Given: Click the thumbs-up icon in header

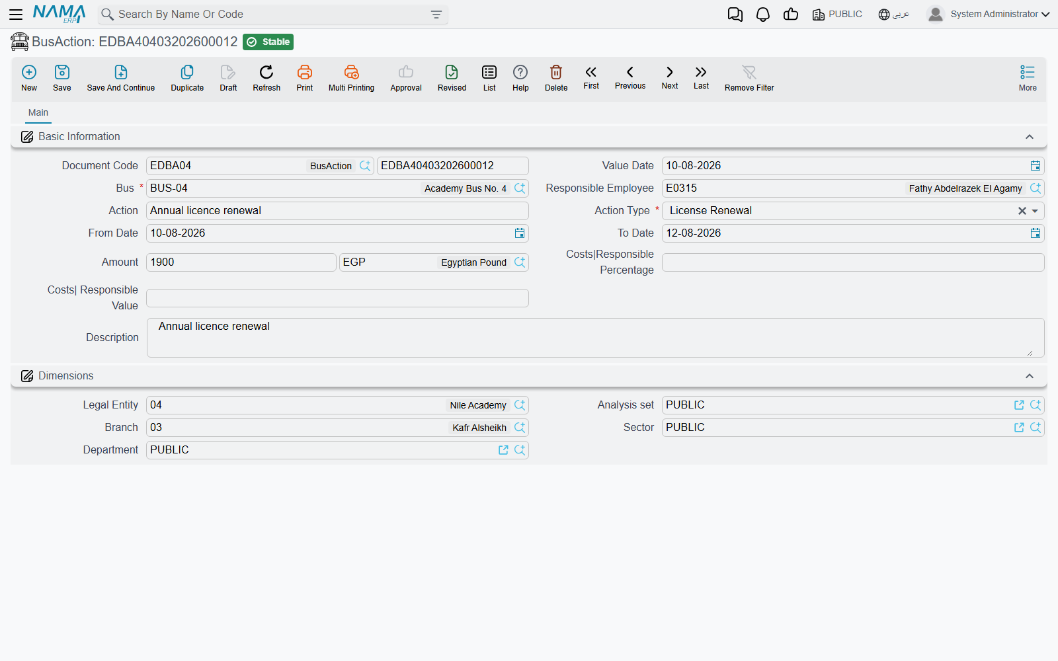Looking at the screenshot, I should pos(791,15).
